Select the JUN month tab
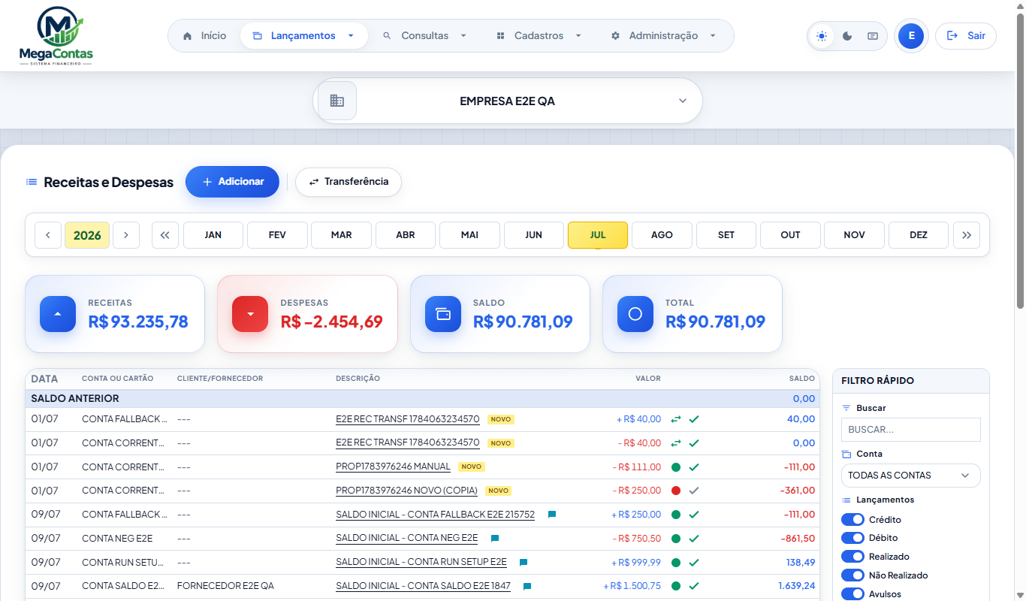Image resolution: width=1026 pixels, height=601 pixels. click(534, 235)
